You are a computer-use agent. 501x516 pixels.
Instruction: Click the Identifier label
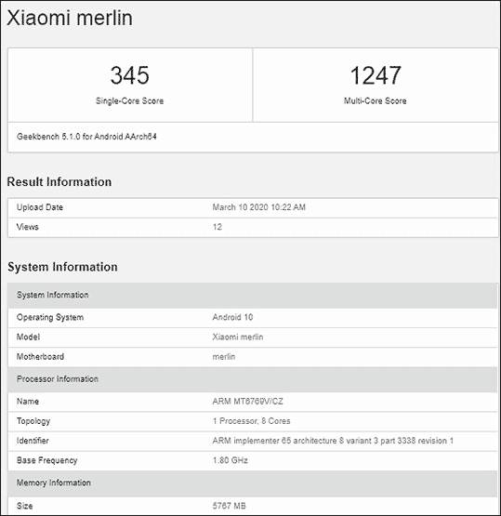point(33,441)
